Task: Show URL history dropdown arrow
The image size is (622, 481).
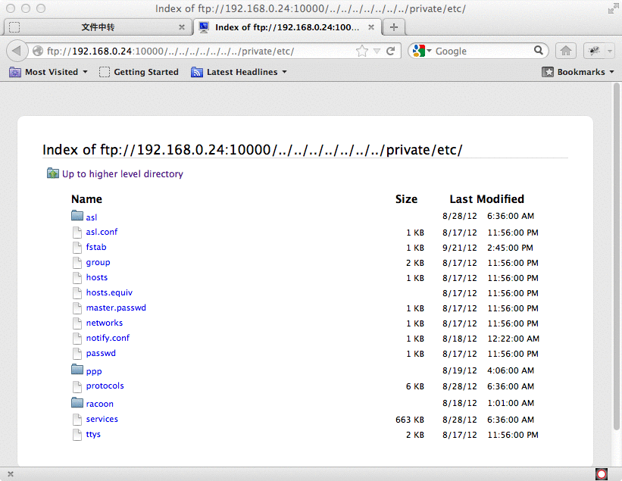Action: pos(377,51)
